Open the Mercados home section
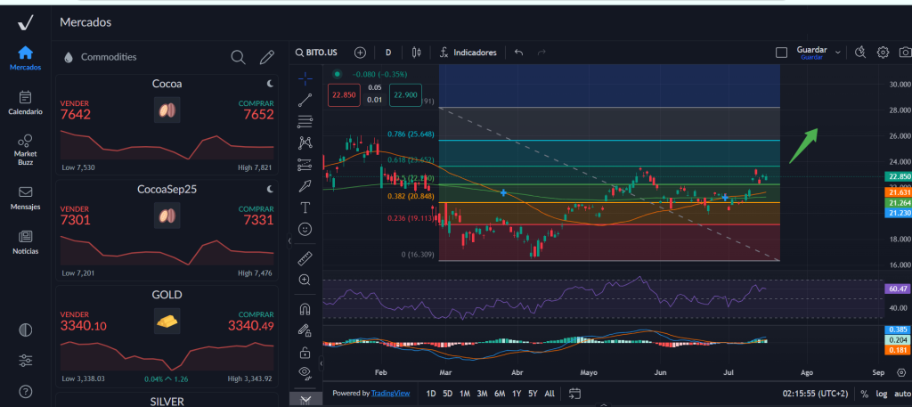The image size is (912, 407). [25, 58]
